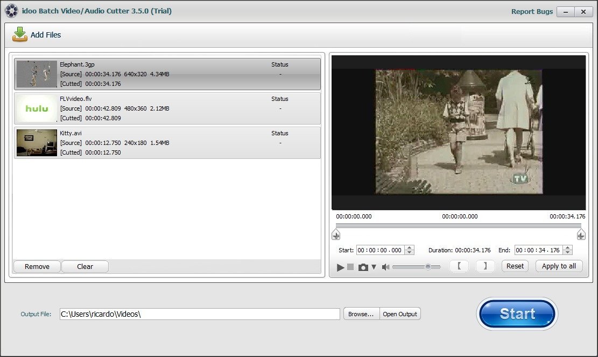Click the Start time stepper up arrow
This screenshot has height=357, width=598.
click(x=409, y=247)
